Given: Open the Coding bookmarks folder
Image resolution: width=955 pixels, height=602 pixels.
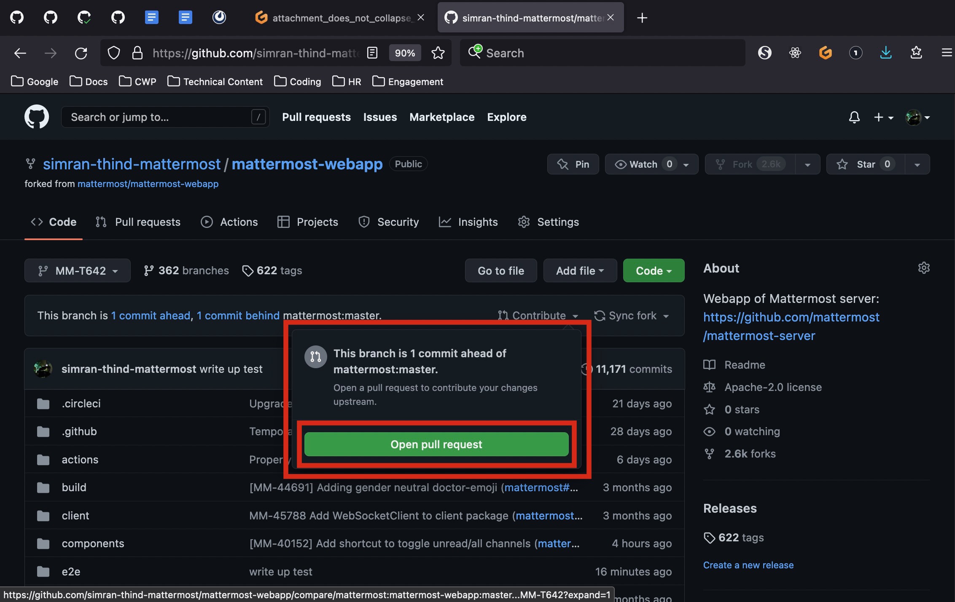Looking at the screenshot, I should pyautogui.click(x=298, y=81).
